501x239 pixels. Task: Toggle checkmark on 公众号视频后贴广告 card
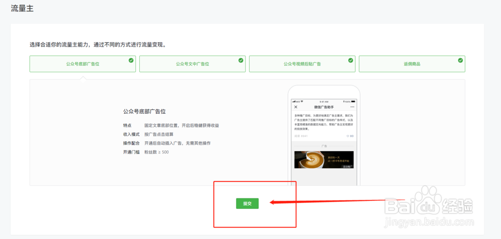point(351,60)
